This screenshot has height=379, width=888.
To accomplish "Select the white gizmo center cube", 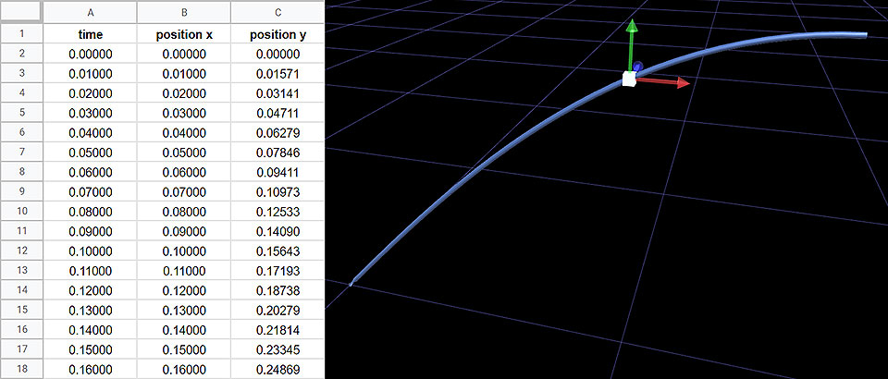I will tap(629, 79).
